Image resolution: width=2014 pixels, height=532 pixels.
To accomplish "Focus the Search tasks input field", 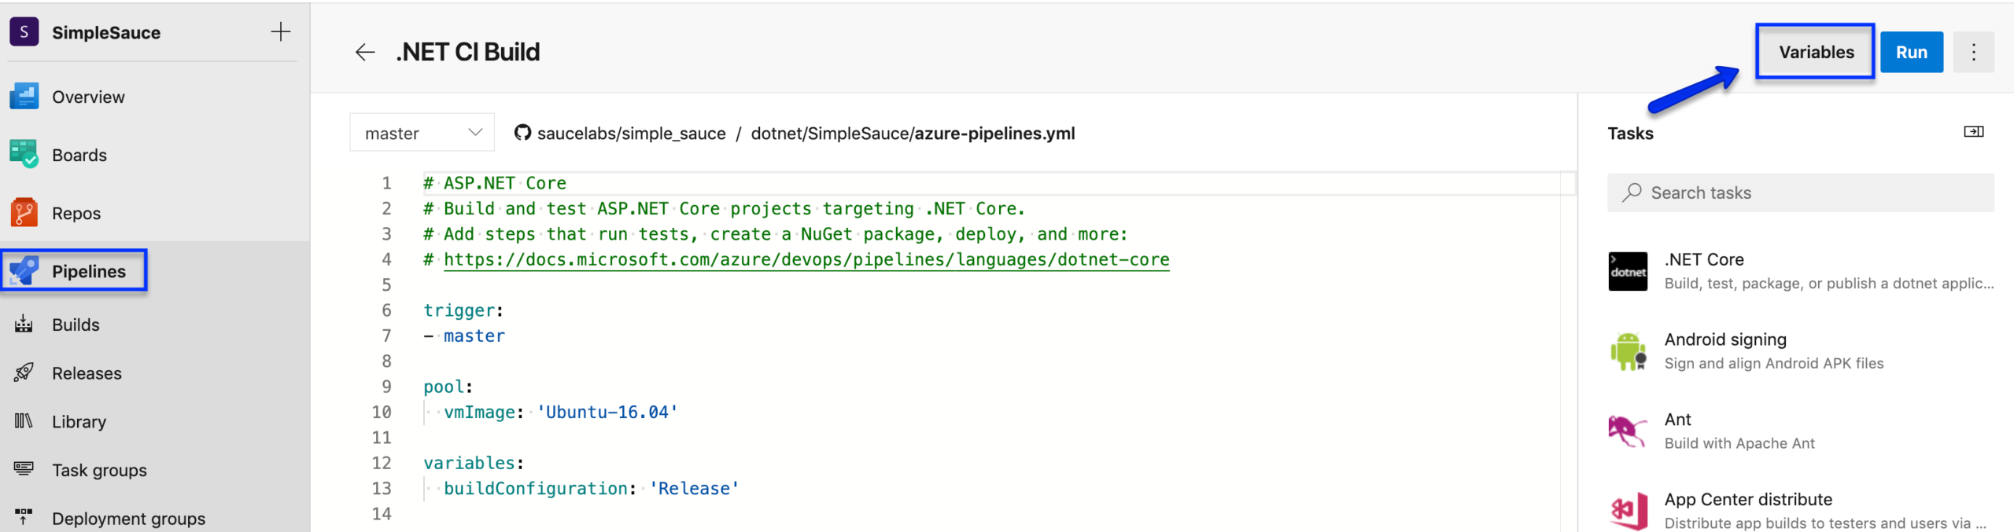I will click(1800, 193).
